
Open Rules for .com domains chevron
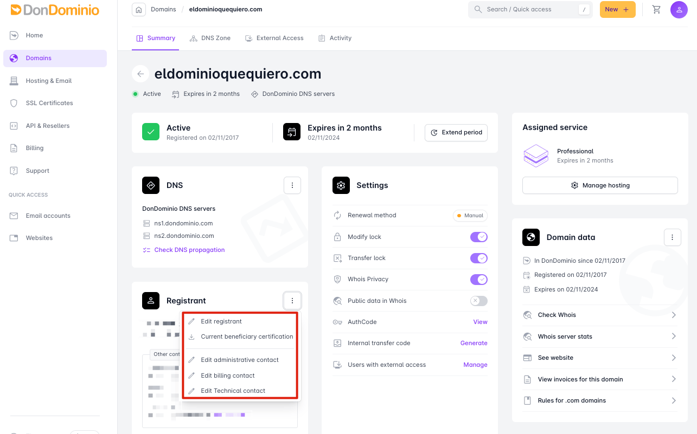[674, 400]
